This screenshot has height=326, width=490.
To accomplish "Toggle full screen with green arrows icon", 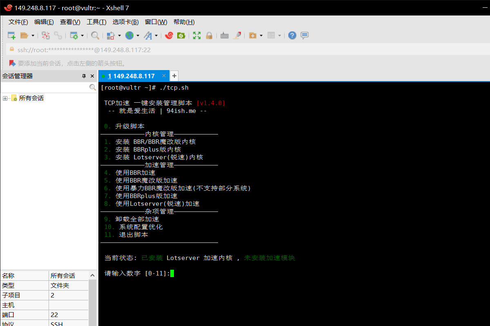I will tap(197, 35).
